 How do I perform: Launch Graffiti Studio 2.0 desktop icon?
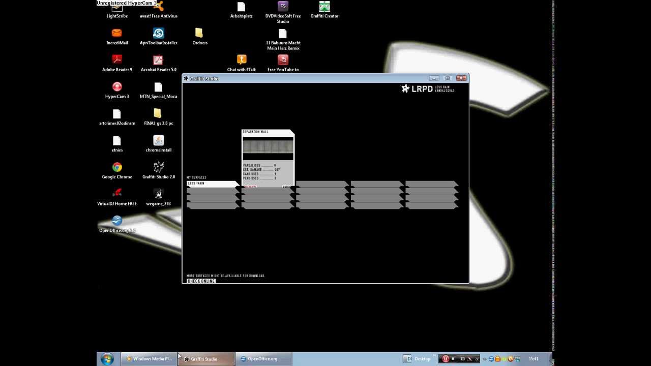click(158, 171)
